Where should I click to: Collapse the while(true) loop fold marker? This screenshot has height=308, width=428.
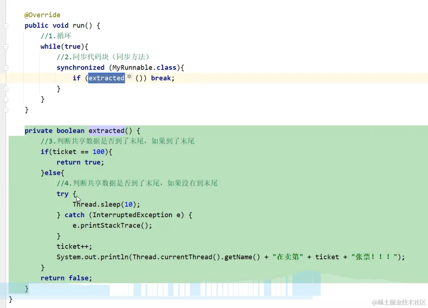(5, 46)
